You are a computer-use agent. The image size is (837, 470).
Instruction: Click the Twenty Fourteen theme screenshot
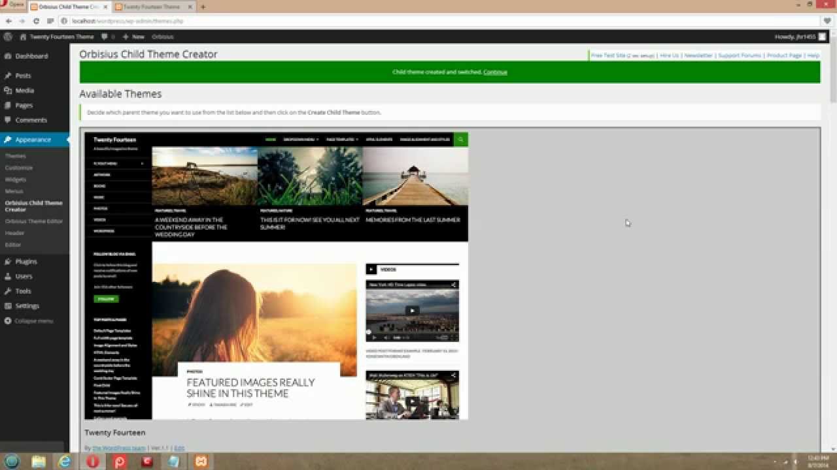[277, 275]
